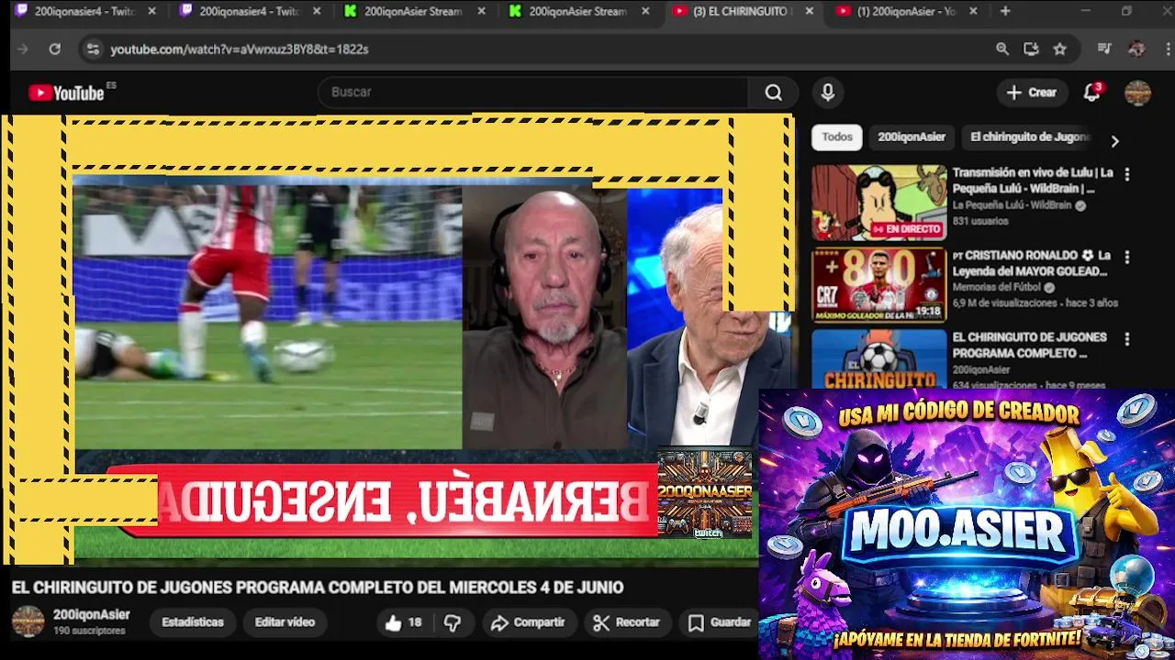Open notifications bell icon
The image size is (1175, 660).
(1091, 93)
